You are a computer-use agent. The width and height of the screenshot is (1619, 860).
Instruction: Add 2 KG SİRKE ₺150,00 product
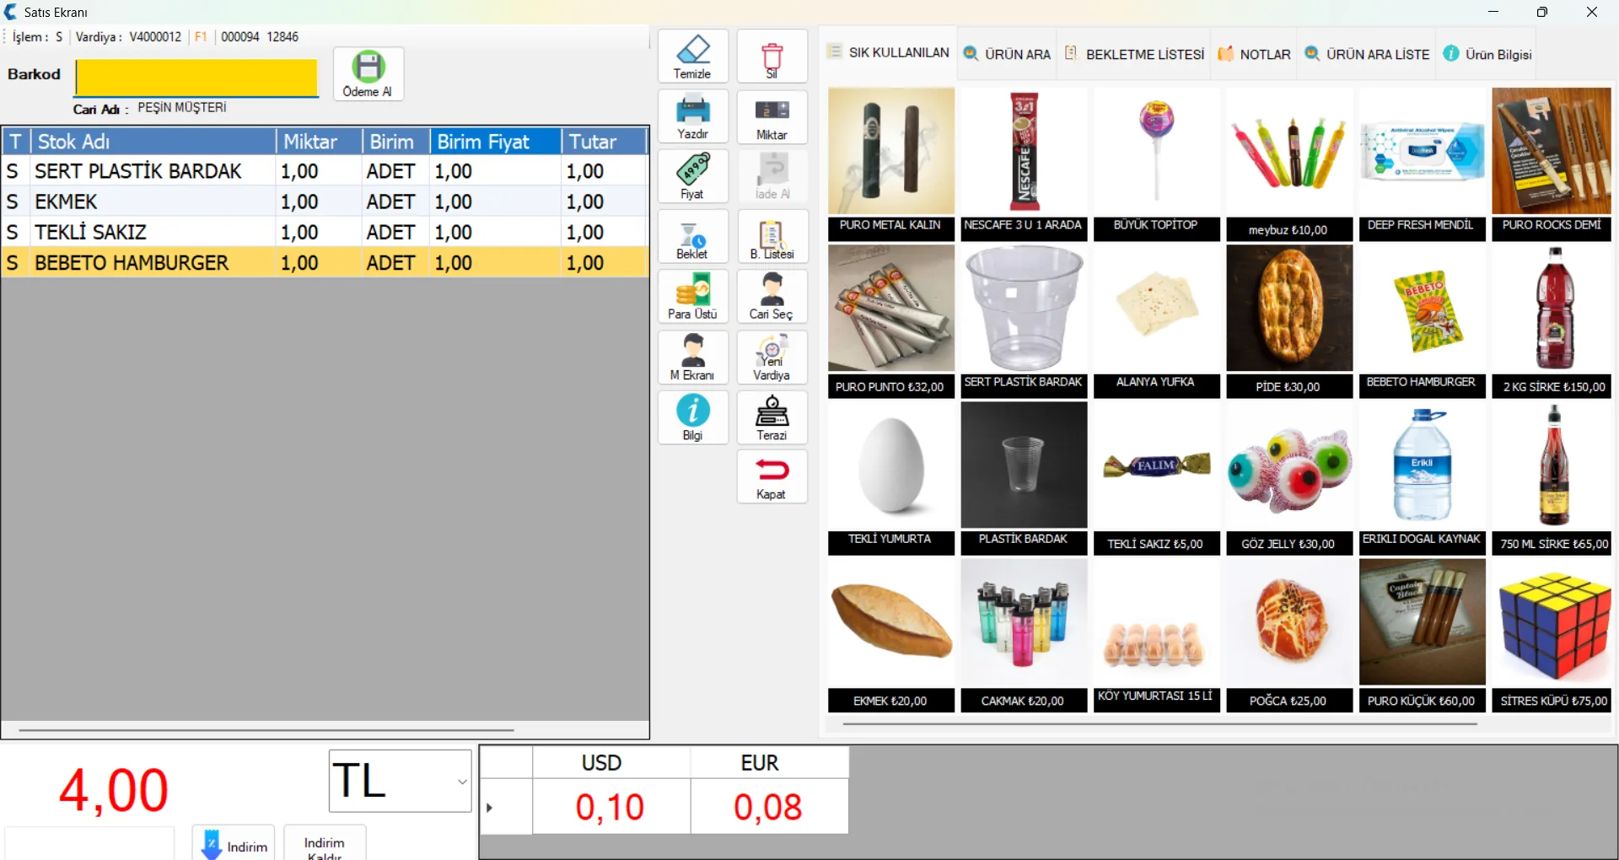click(x=1553, y=320)
